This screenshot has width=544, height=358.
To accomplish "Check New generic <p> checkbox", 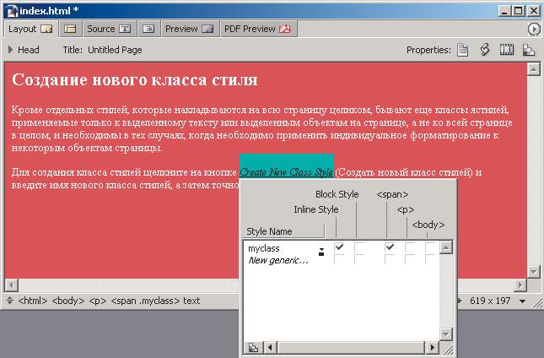I will (410, 259).
